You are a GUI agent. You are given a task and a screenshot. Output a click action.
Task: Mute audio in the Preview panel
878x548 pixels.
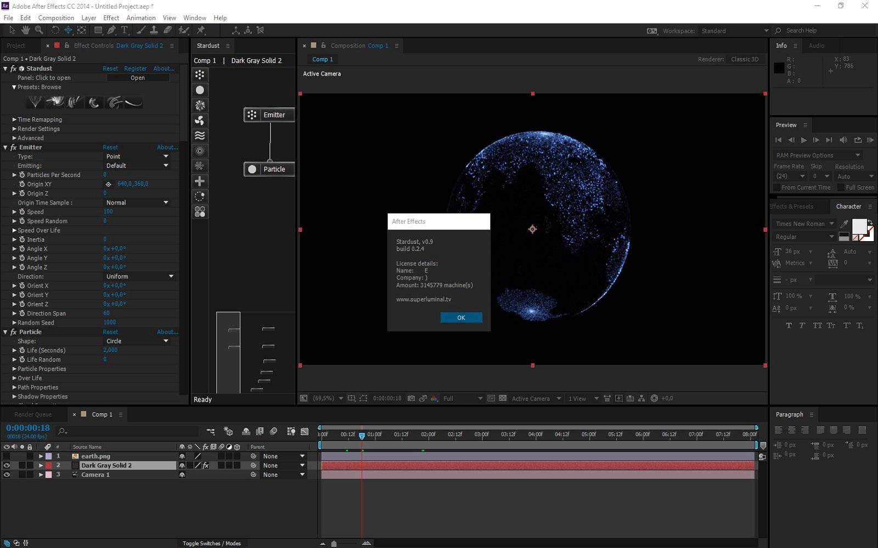[x=843, y=140]
